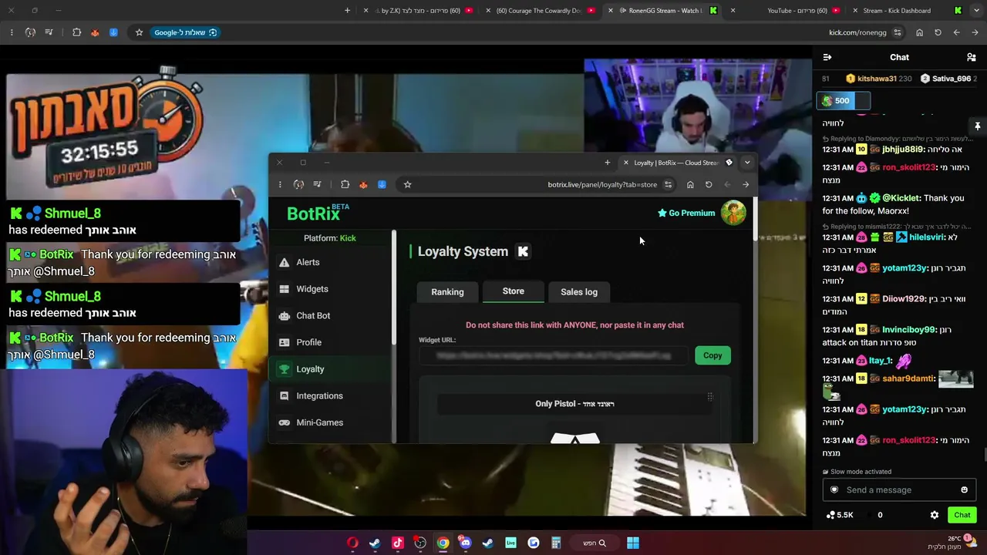This screenshot has height=555, width=987.
Task: Click the Go Premium link
Action: point(686,213)
